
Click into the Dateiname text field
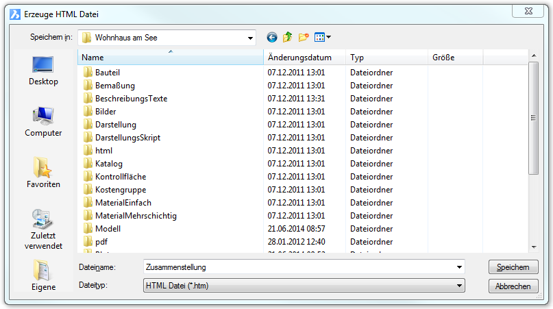tap(298, 267)
